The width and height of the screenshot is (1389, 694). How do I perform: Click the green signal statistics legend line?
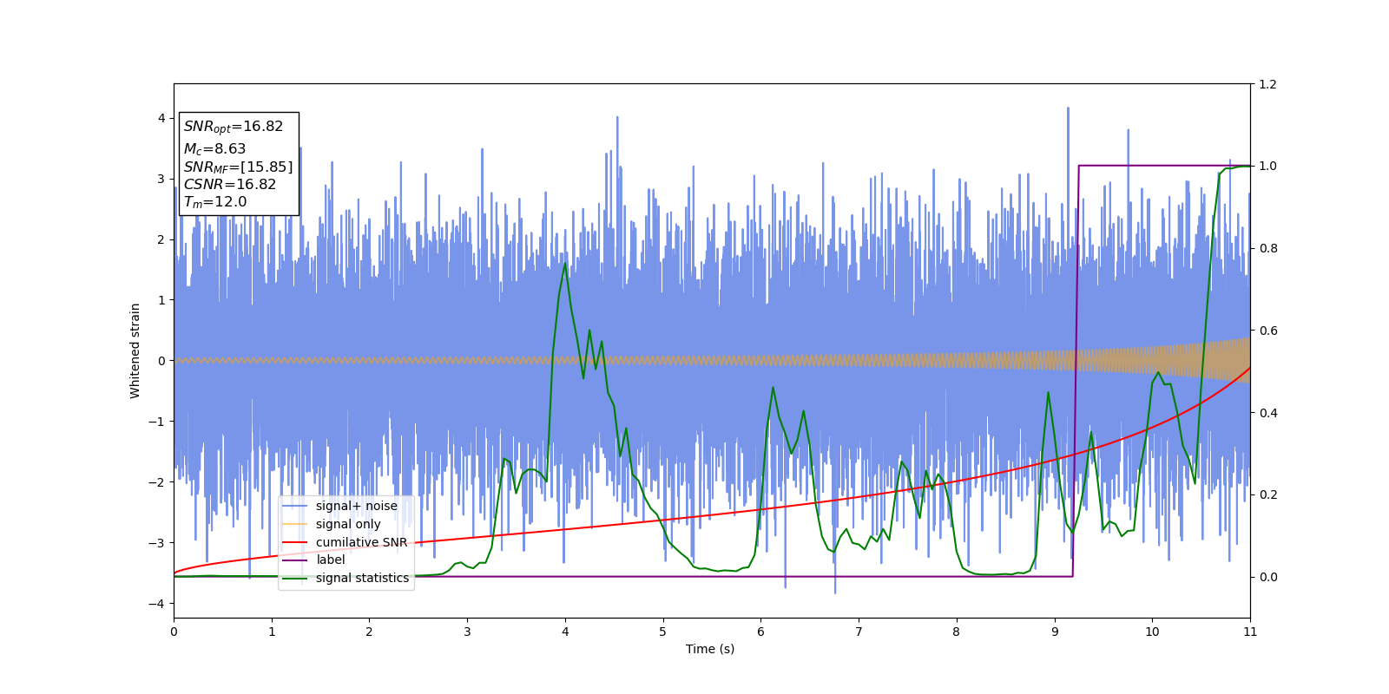click(295, 579)
